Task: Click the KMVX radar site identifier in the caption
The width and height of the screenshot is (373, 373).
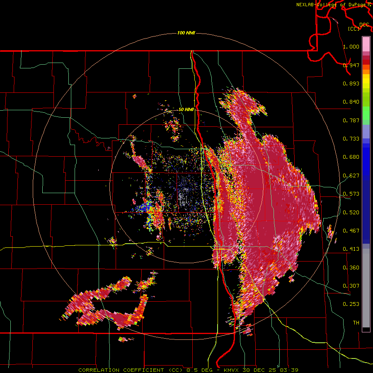Action: click(232, 370)
